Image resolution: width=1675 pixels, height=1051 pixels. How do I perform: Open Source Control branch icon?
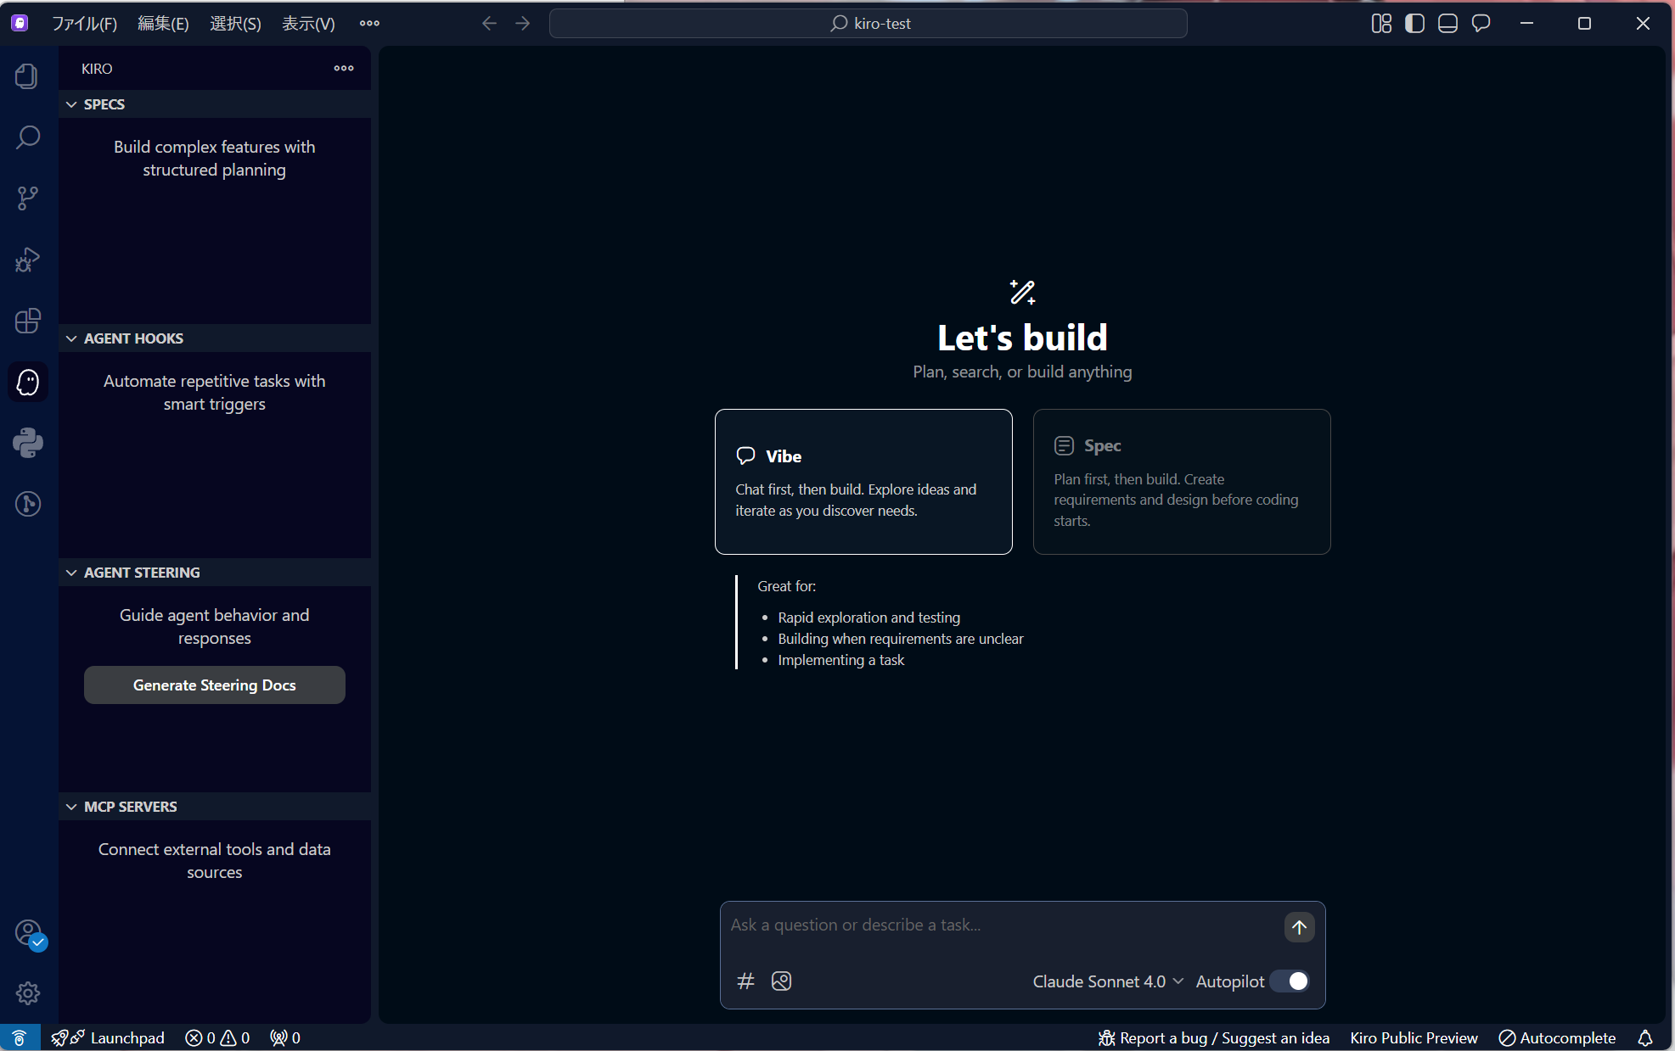coord(27,198)
